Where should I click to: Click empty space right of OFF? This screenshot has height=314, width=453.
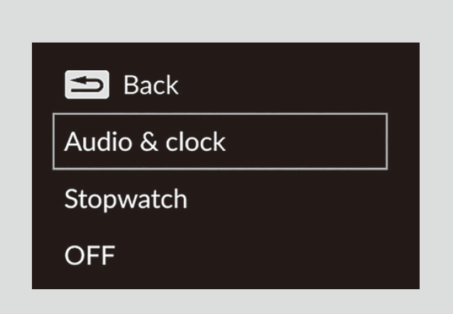point(270,255)
